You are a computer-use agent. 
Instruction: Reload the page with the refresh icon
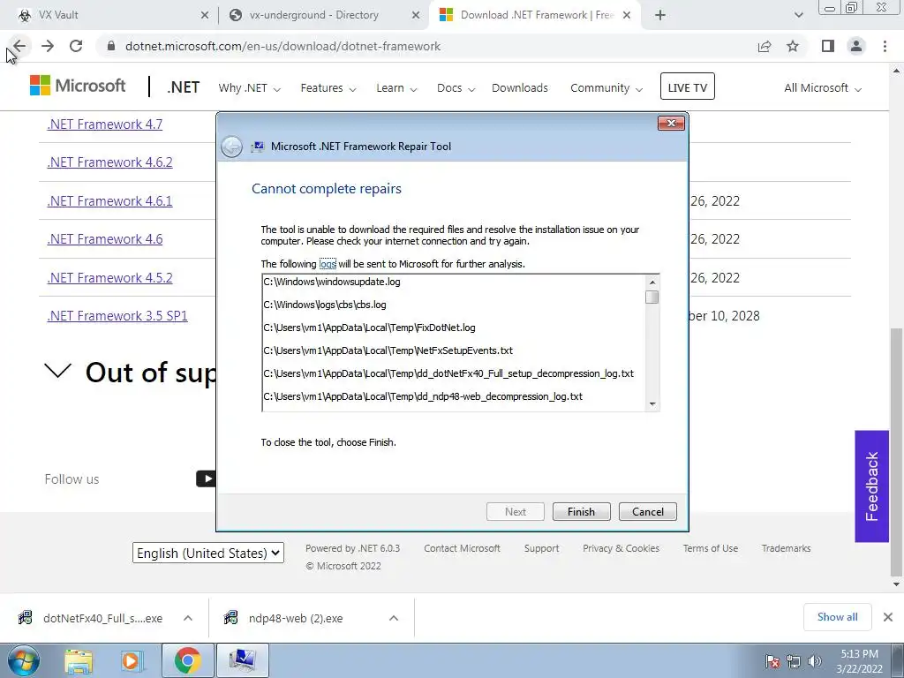76,46
